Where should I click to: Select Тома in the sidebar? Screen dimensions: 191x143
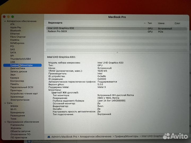tap(13, 119)
